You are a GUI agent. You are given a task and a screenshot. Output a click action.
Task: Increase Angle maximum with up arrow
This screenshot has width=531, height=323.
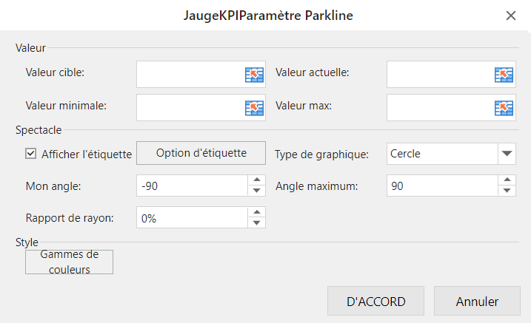pos(507,180)
